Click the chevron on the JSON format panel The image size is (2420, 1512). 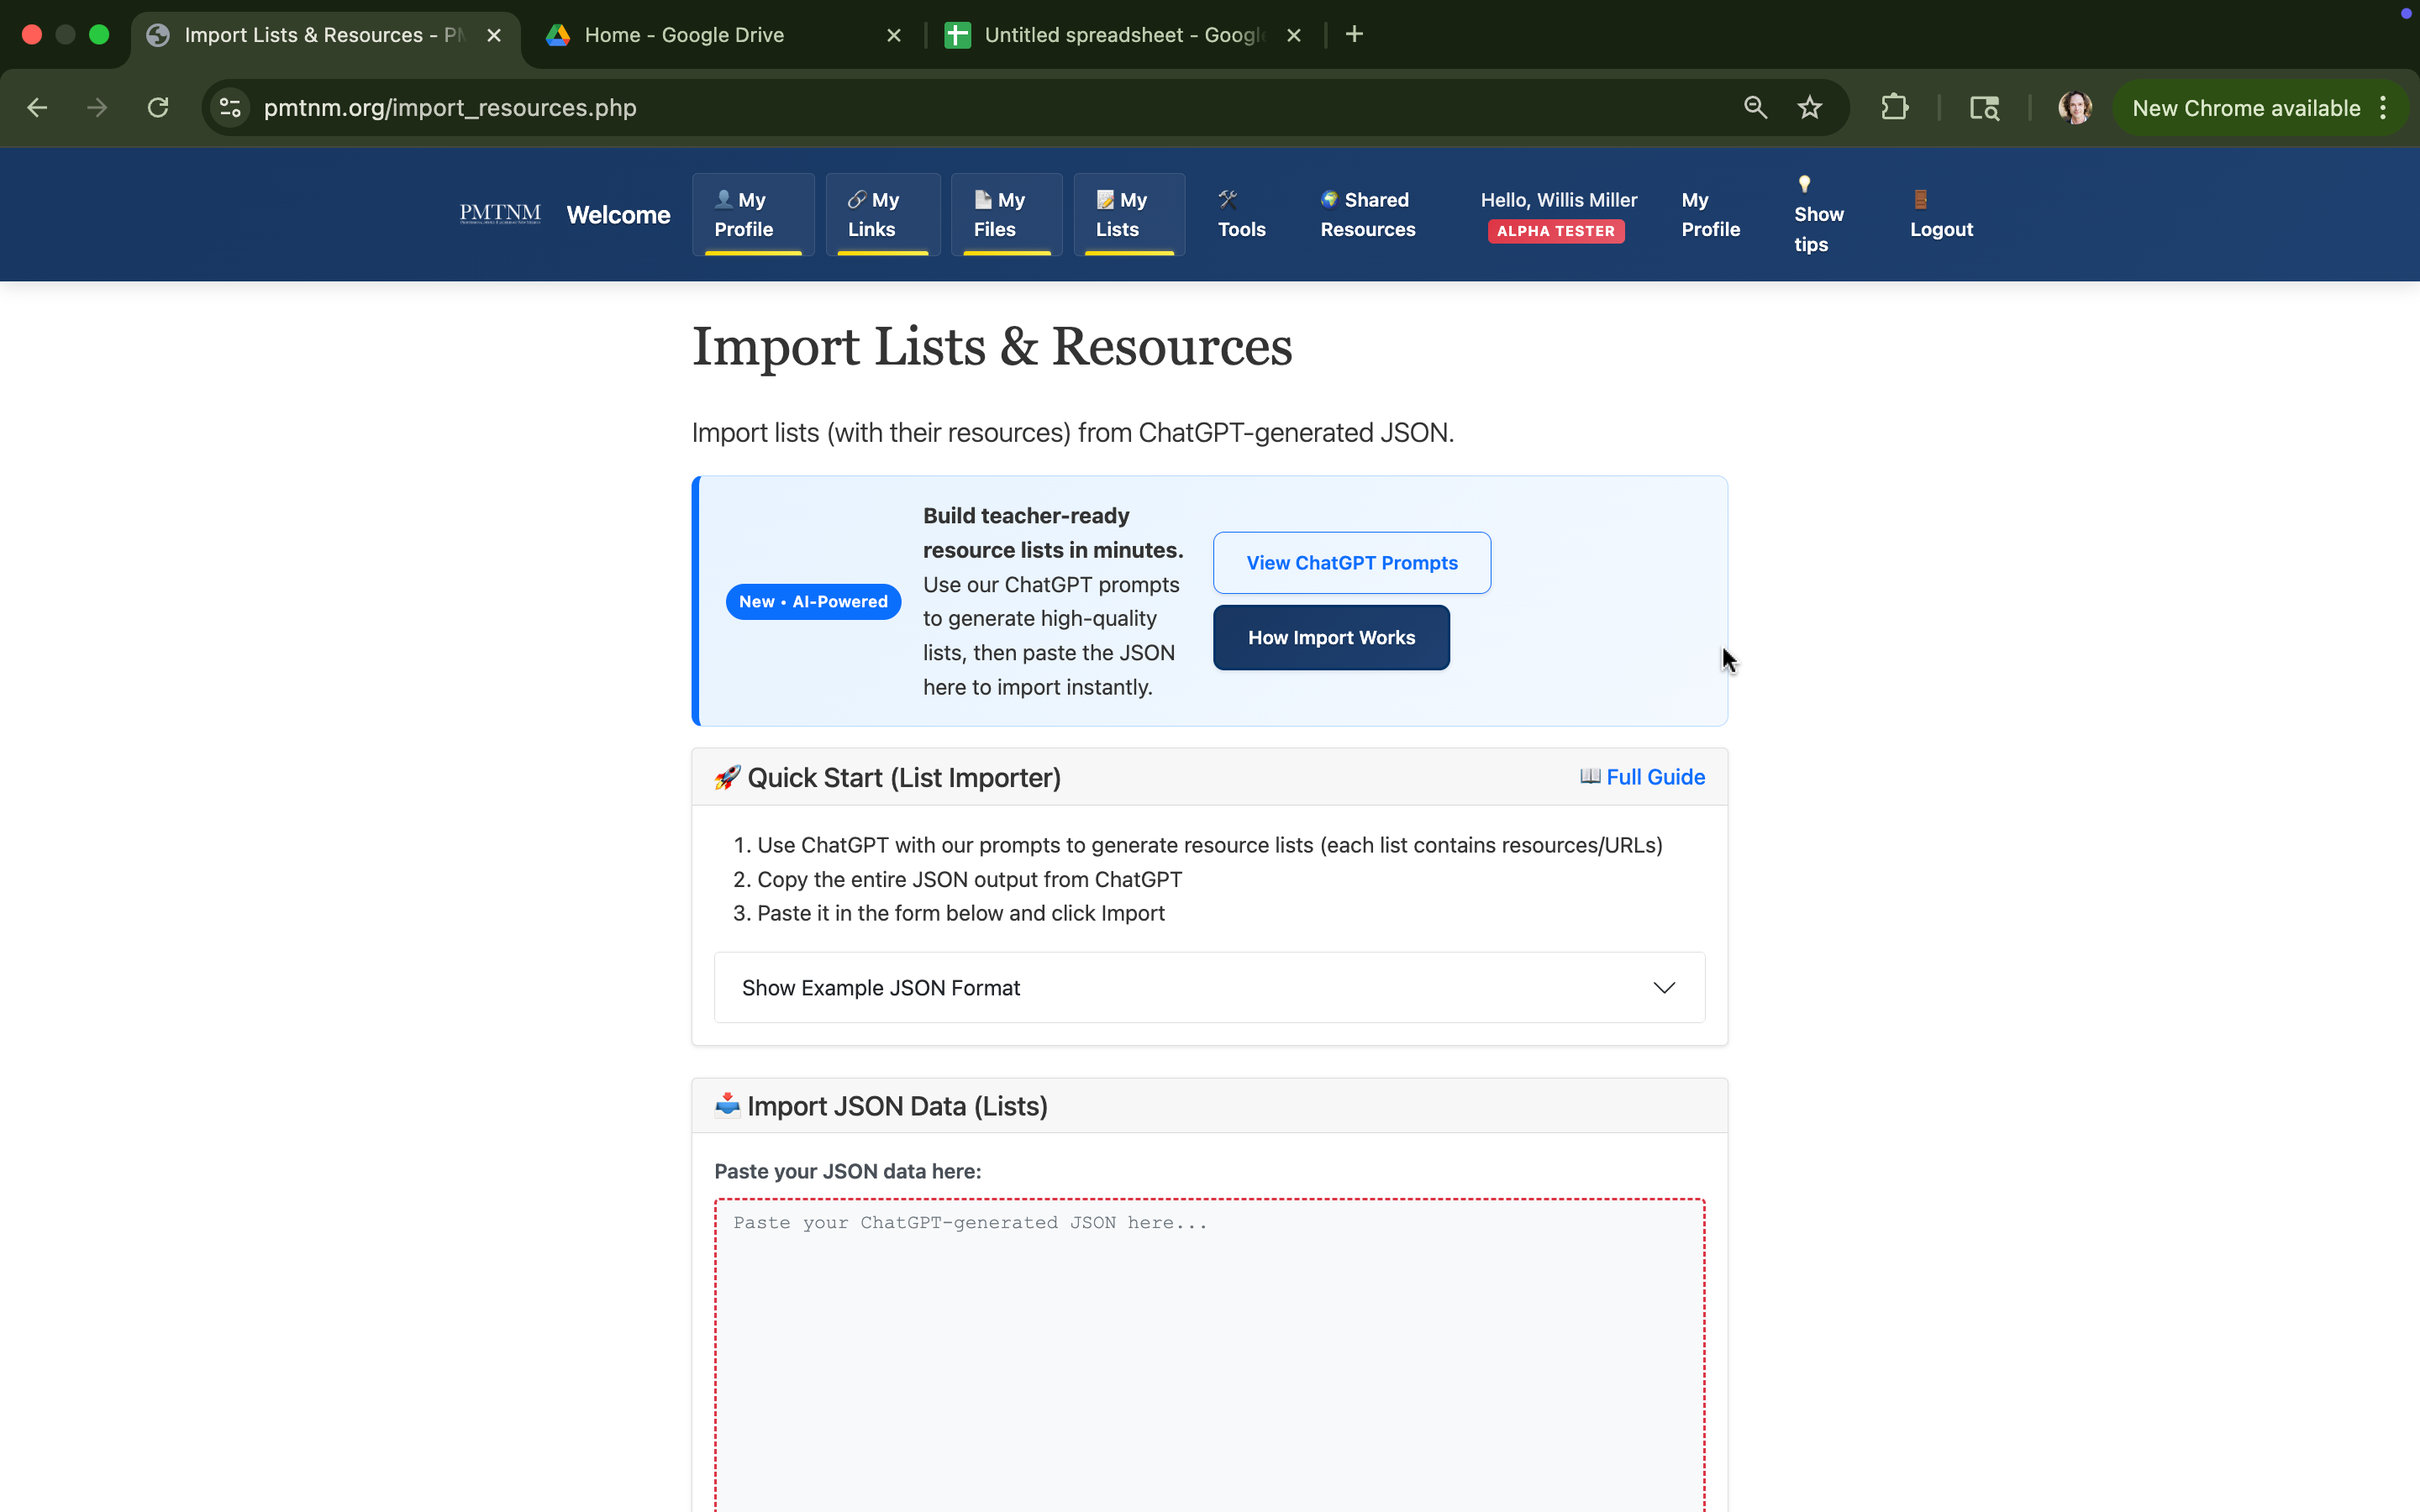(1663, 987)
